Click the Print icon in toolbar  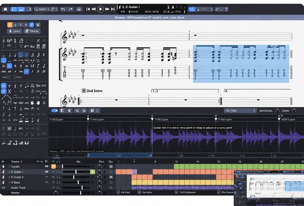[x=79, y=9]
